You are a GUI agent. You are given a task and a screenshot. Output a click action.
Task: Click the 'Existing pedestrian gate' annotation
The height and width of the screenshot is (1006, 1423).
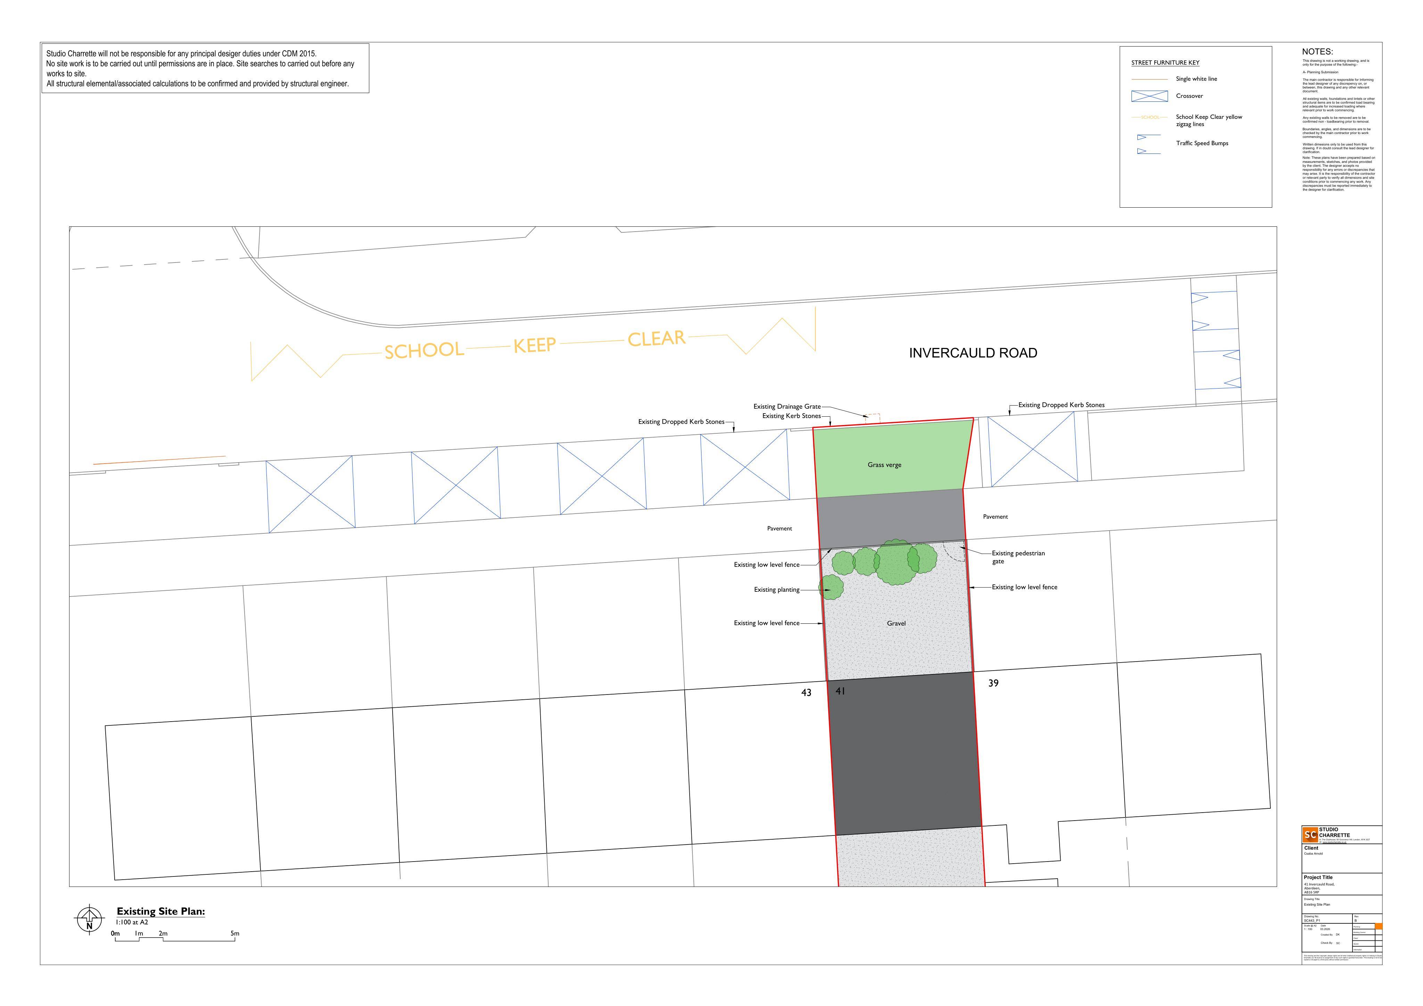click(x=1018, y=557)
